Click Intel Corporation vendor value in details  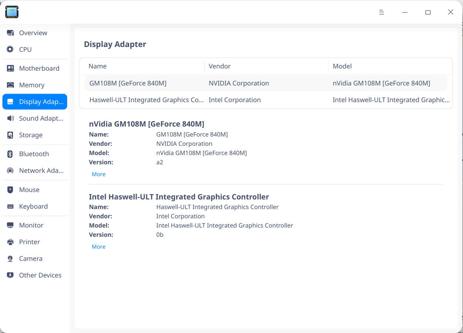click(x=180, y=216)
